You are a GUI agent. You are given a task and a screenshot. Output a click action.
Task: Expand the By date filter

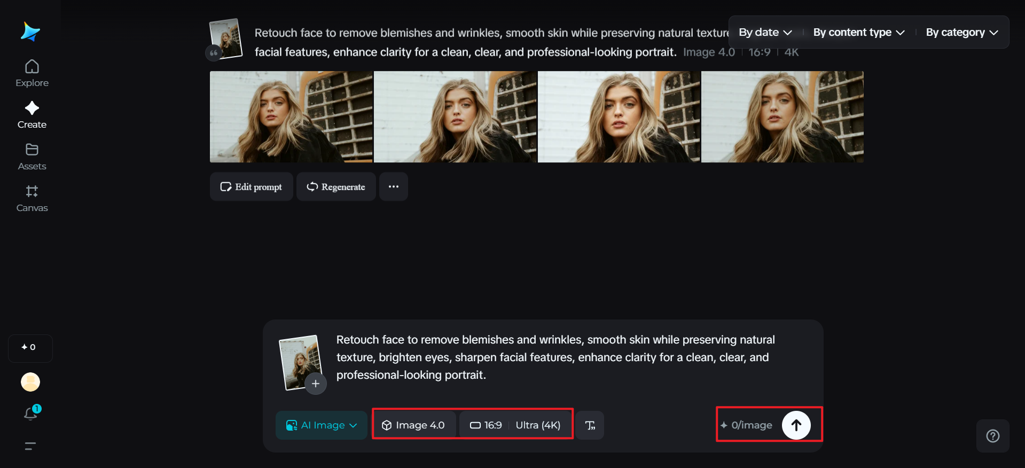pos(765,33)
